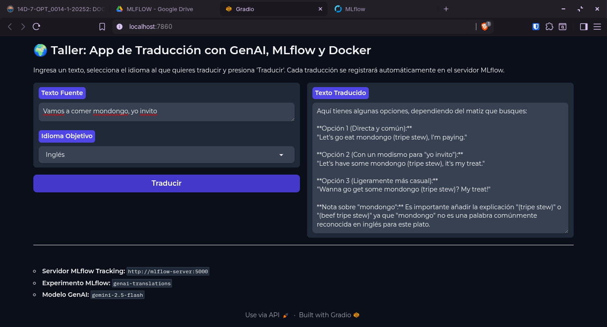Click the Modelo GenAI label text

(x=66, y=295)
